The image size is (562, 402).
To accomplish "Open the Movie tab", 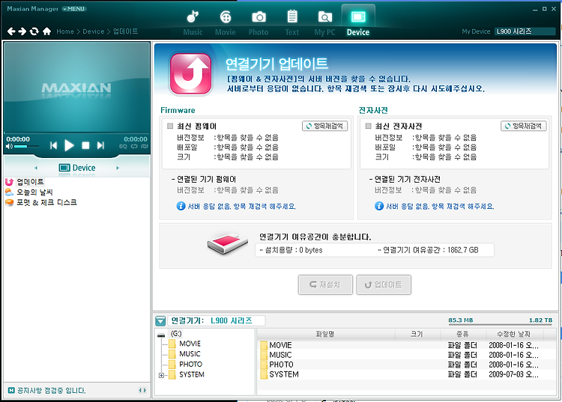I will click(226, 23).
